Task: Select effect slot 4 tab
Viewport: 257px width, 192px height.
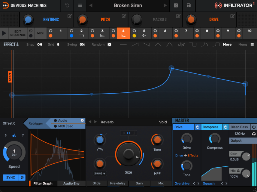Action: (123, 33)
